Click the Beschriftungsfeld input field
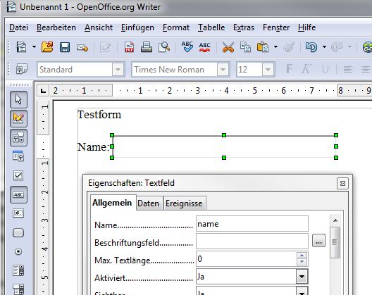 (x=252, y=241)
